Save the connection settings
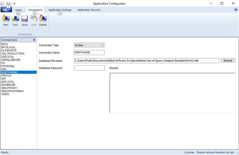This screenshot has height=155, width=239. 24,20
